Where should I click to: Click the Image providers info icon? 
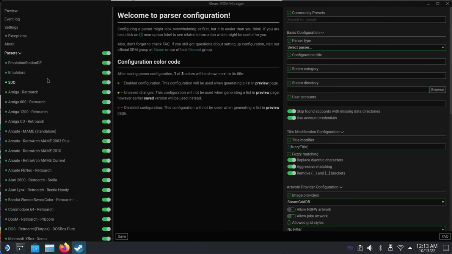coord(289,195)
